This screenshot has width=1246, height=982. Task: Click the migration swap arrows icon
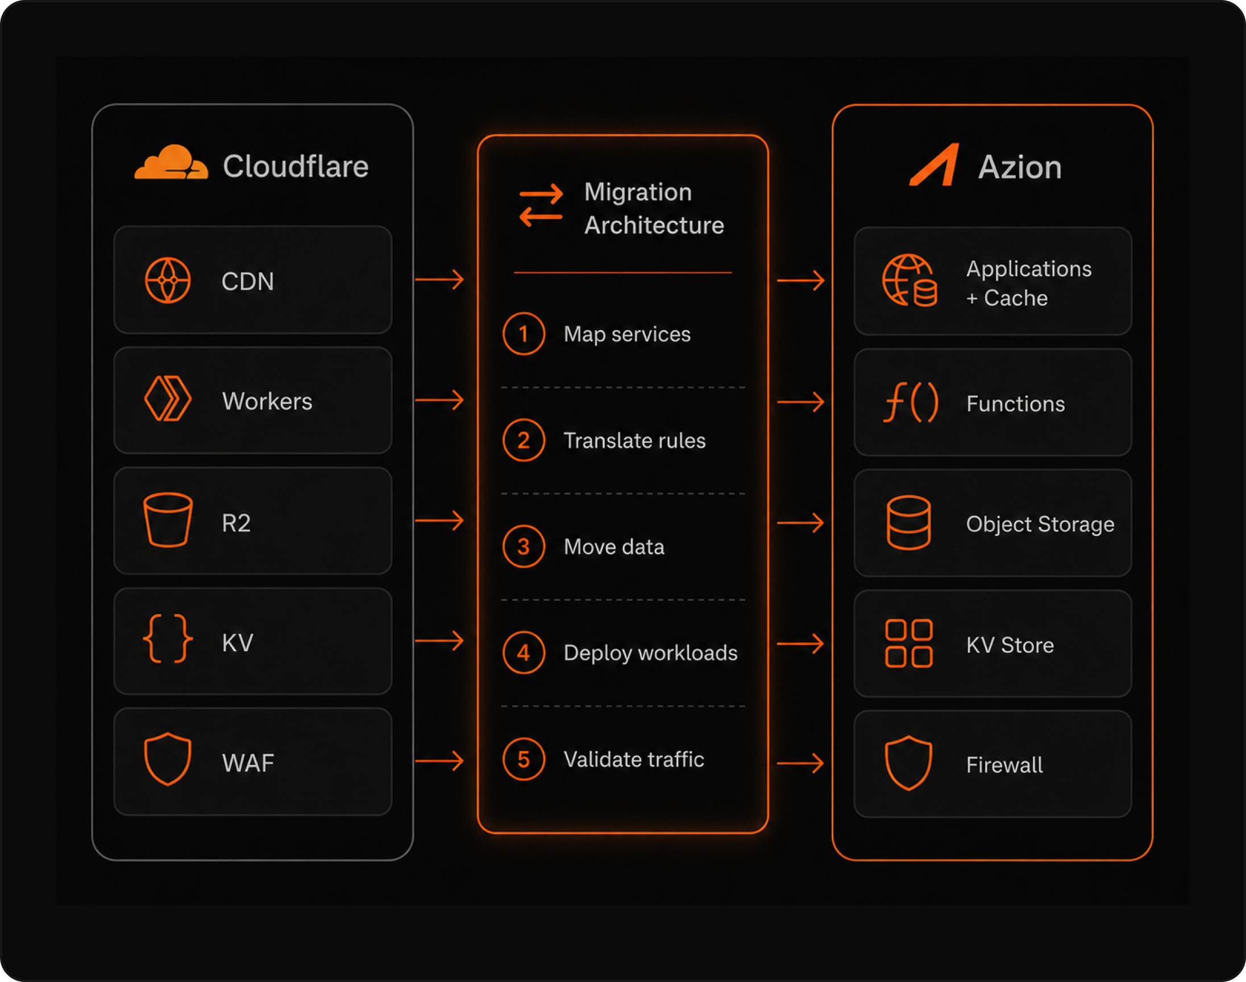tap(541, 206)
